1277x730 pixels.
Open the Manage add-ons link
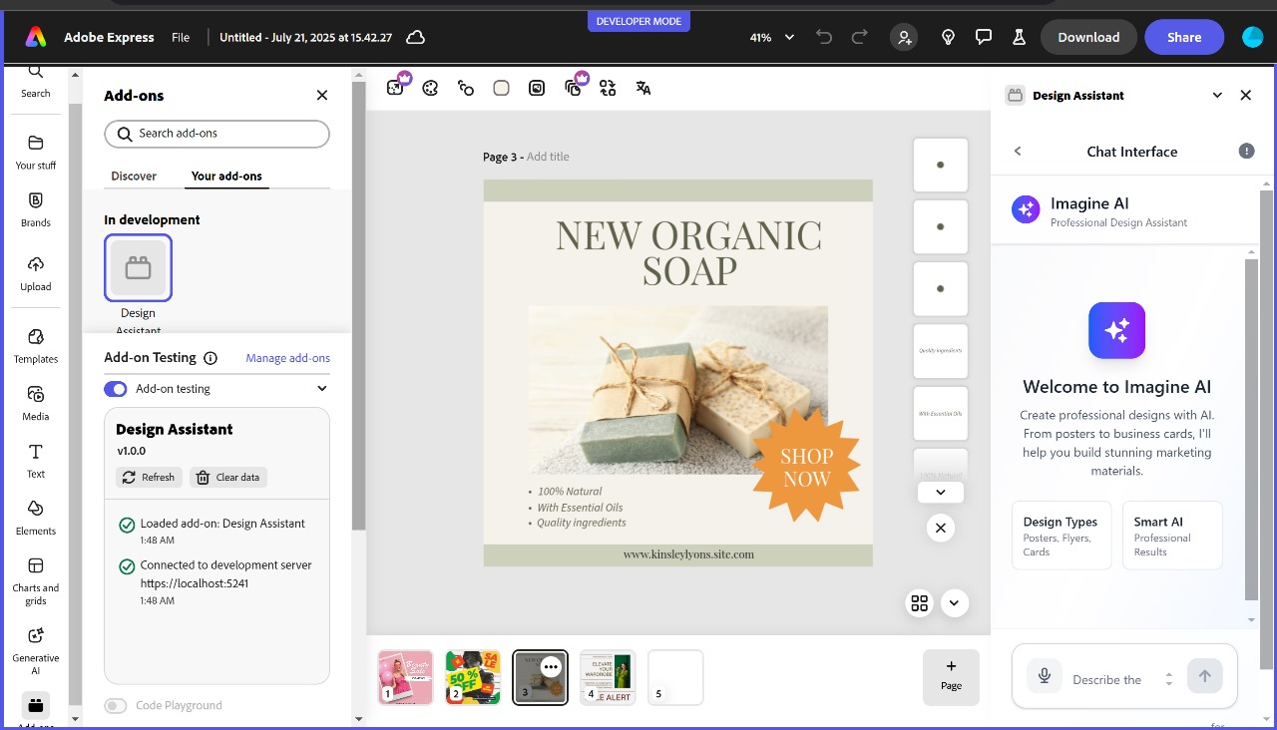coord(288,358)
